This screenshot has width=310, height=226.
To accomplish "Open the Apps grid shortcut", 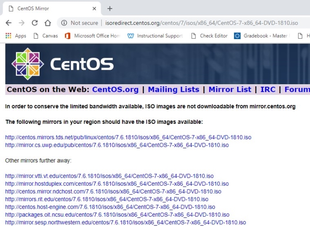I will pos(16,36).
